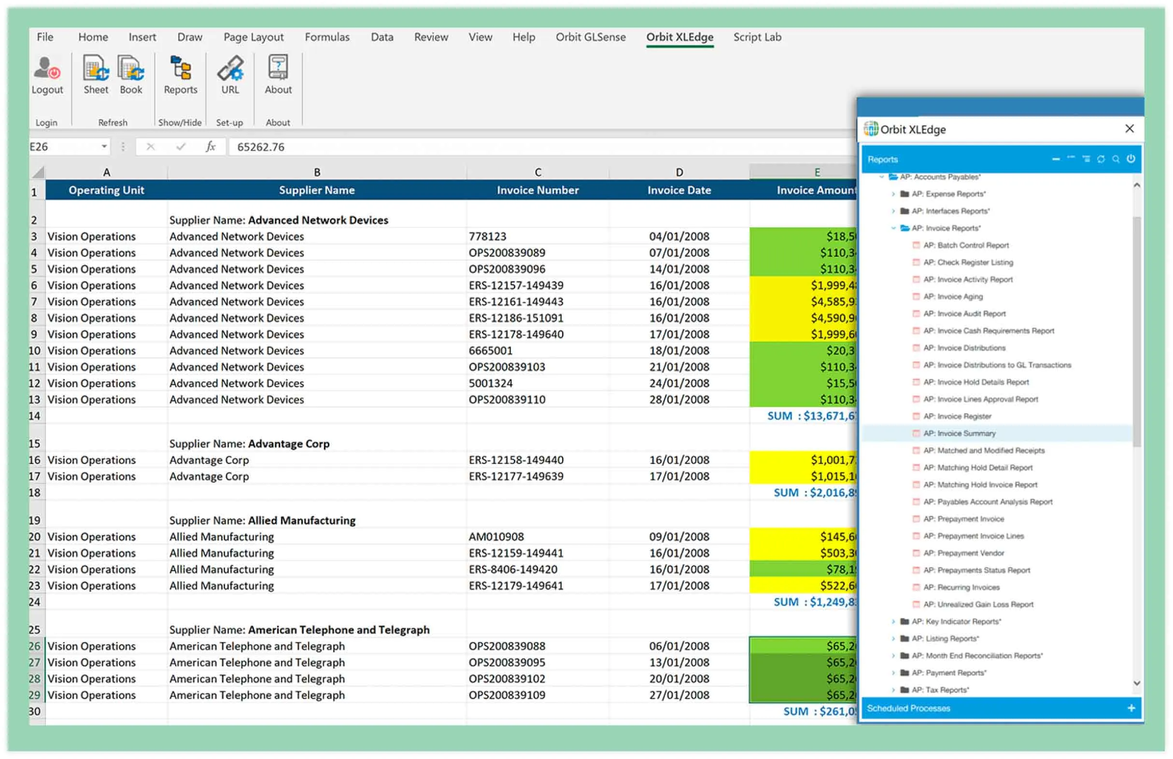Collapse the AP: Accounts Payables folder

click(882, 176)
